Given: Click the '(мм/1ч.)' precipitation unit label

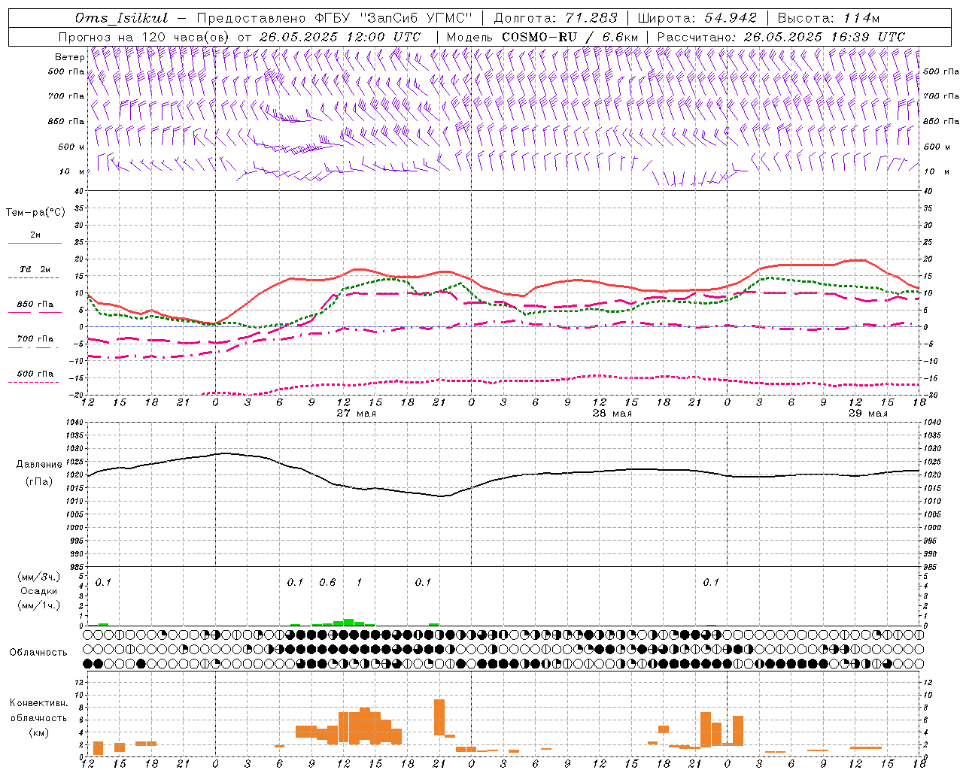Looking at the screenshot, I should click(39, 605).
